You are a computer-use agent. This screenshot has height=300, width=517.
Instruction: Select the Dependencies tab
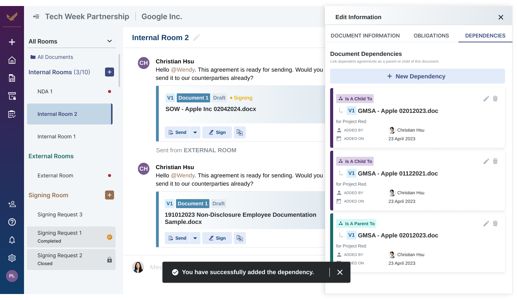[485, 36]
